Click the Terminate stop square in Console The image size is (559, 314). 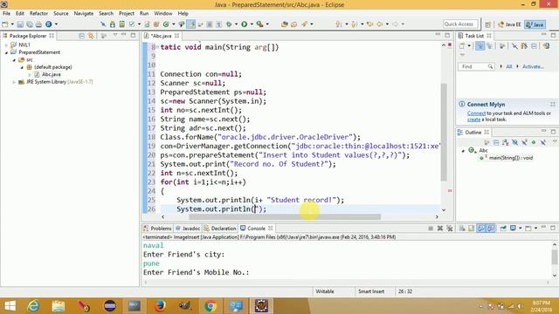[431, 229]
